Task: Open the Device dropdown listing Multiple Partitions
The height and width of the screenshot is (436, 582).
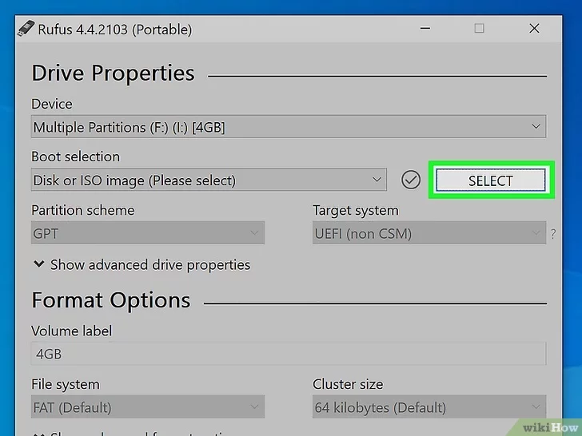Action: coord(289,127)
